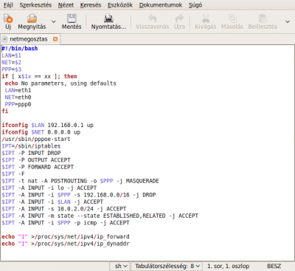The height and width of the screenshot is (271, 295).
Task: Click the '$IPT -F' line
Action: tap(13, 174)
